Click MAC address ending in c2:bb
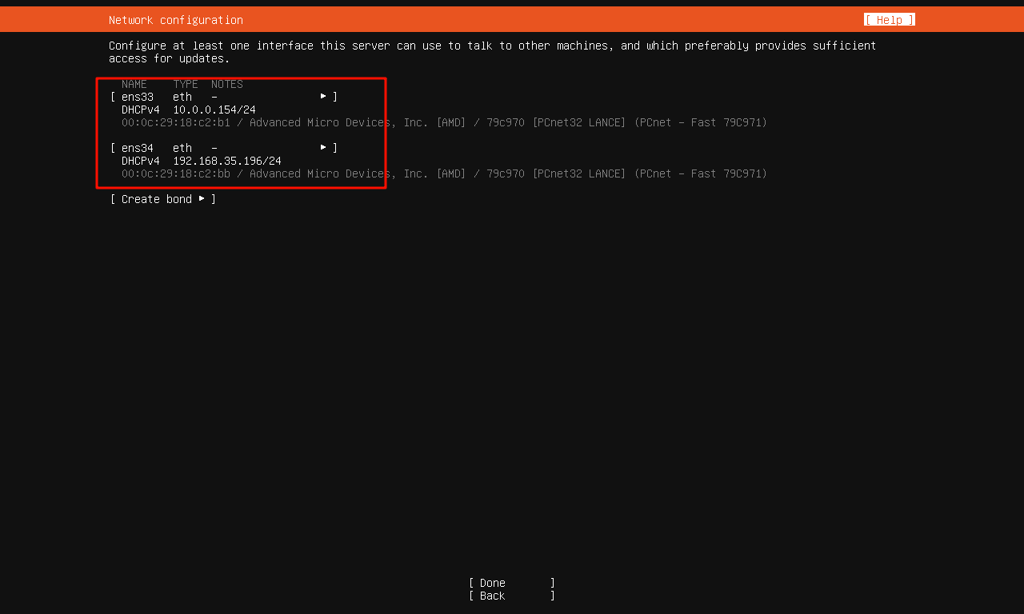The height and width of the screenshot is (614, 1024). pos(175,173)
